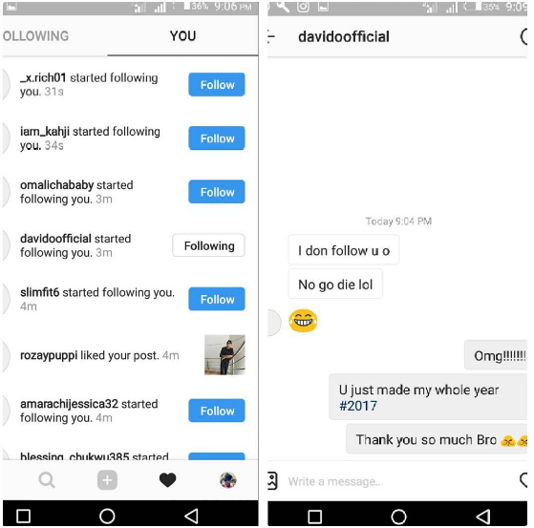
Task: Tap the back arrow beside davidoofficial
Action: coord(271,36)
